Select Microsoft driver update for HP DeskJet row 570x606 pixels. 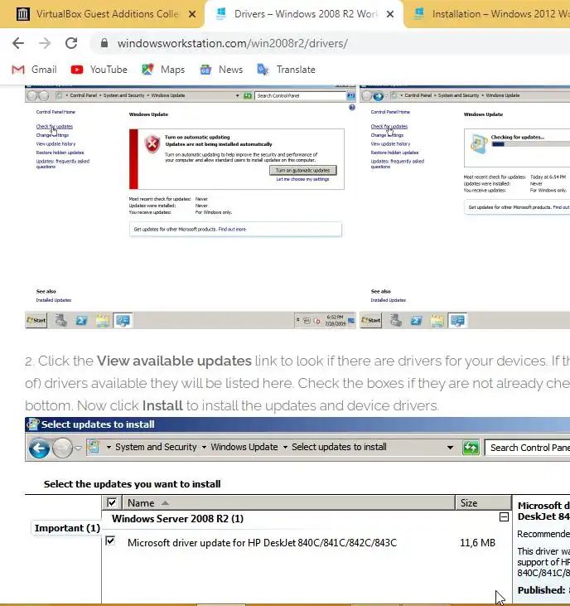(262, 543)
